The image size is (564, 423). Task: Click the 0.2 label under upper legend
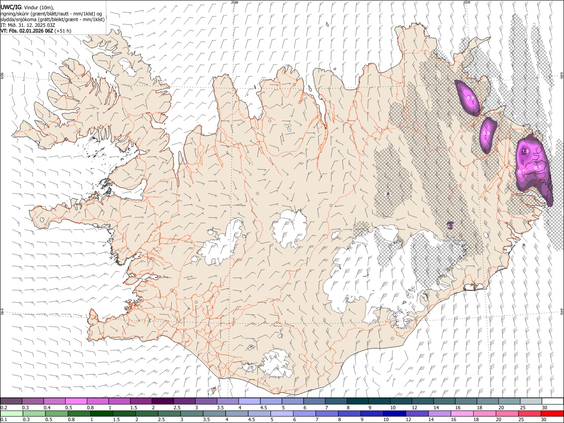[3, 408]
